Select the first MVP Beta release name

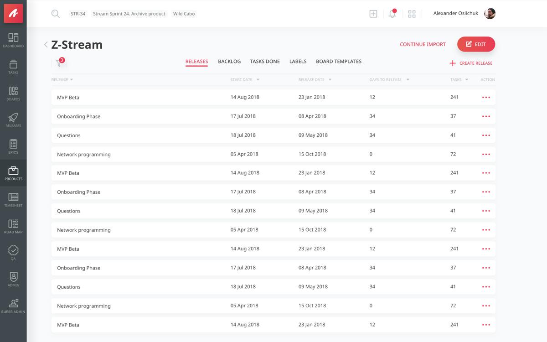68,97
